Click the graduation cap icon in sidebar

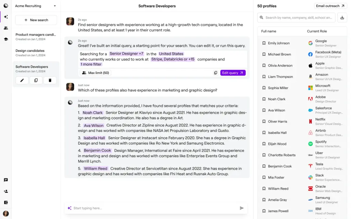tap(6, 39)
